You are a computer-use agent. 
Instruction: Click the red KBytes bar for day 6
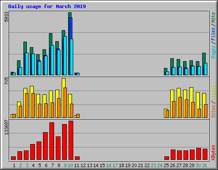pyautogui.click(x=45, y=146)
